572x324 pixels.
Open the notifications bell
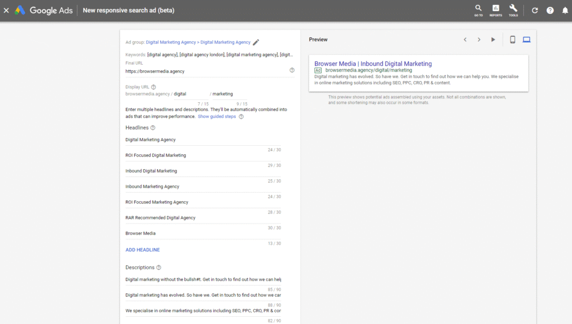click(x=565, y=10)
